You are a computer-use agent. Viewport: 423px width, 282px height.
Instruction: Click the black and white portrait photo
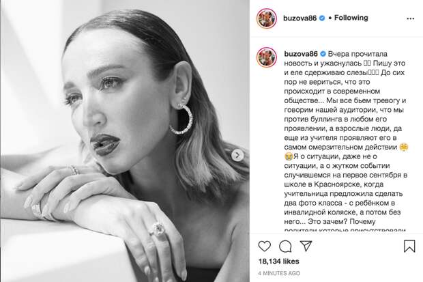click(125, 141)
